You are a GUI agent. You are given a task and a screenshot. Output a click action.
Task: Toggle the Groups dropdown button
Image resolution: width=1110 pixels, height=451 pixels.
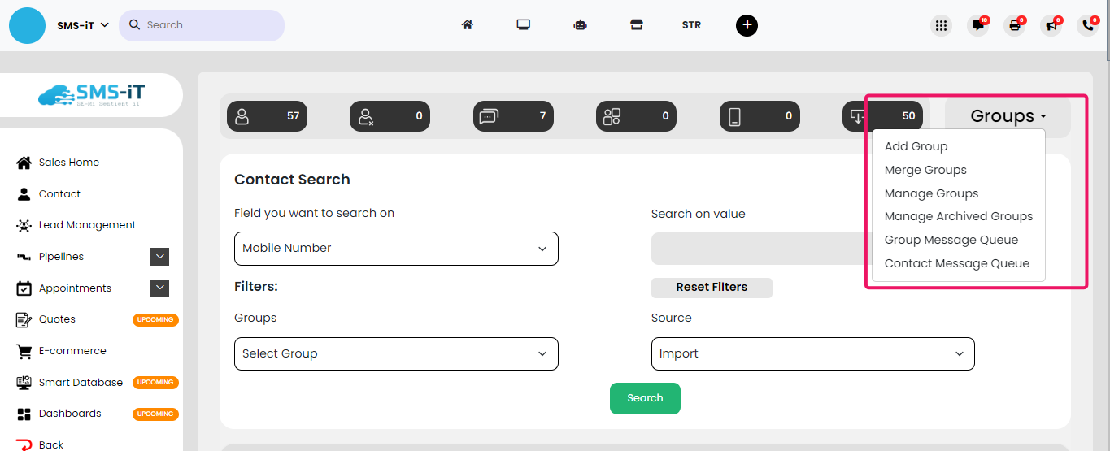click(1008, 116)
